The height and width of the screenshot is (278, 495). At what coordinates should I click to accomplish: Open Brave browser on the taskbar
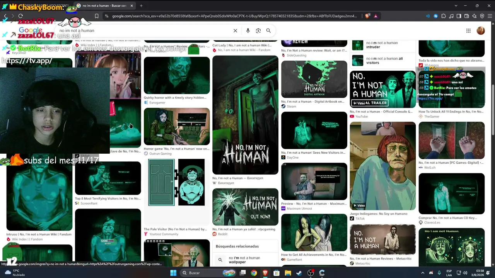click(x=265, y=273)
